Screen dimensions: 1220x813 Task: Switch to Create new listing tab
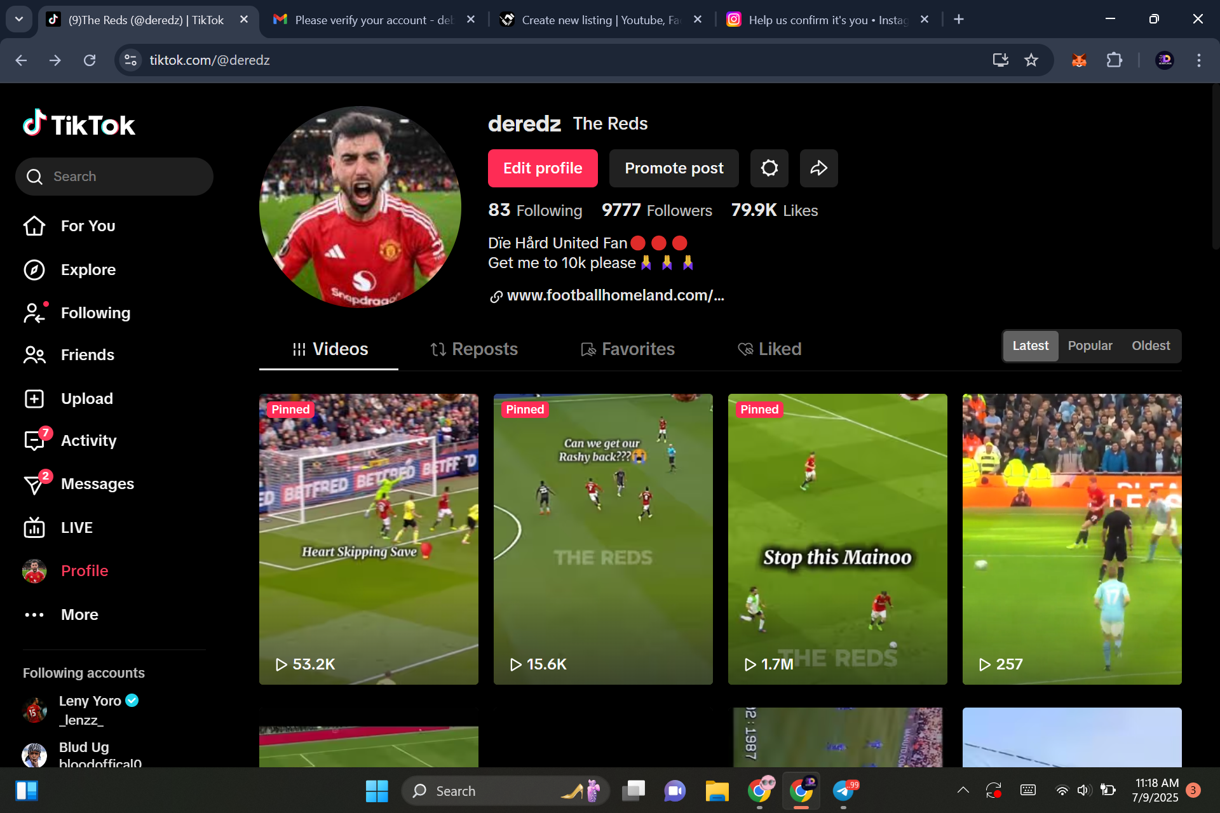coord(600,20)
